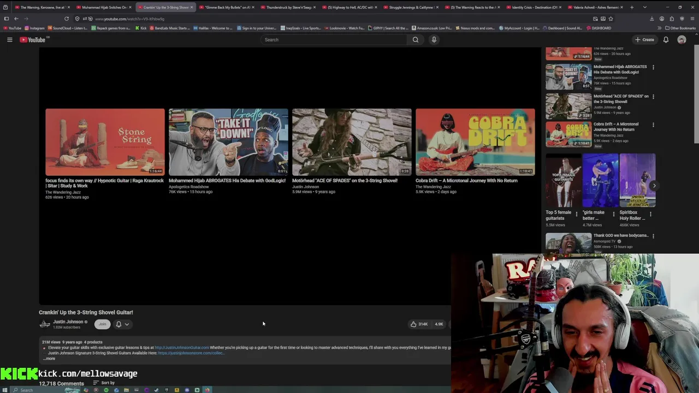699x393 pixels.
Task: Open the Other Bookmarks folder
Action: 680,28
